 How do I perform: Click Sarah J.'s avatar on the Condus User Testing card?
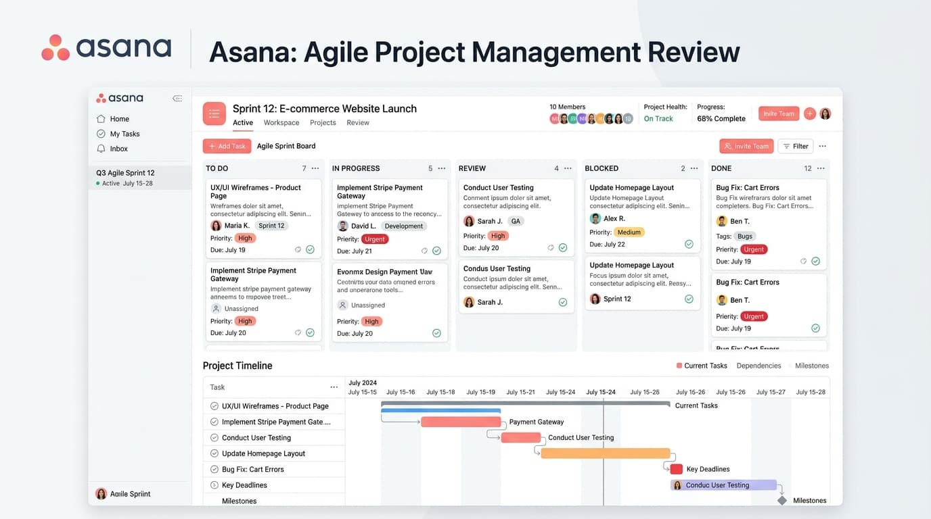(469, 302)
